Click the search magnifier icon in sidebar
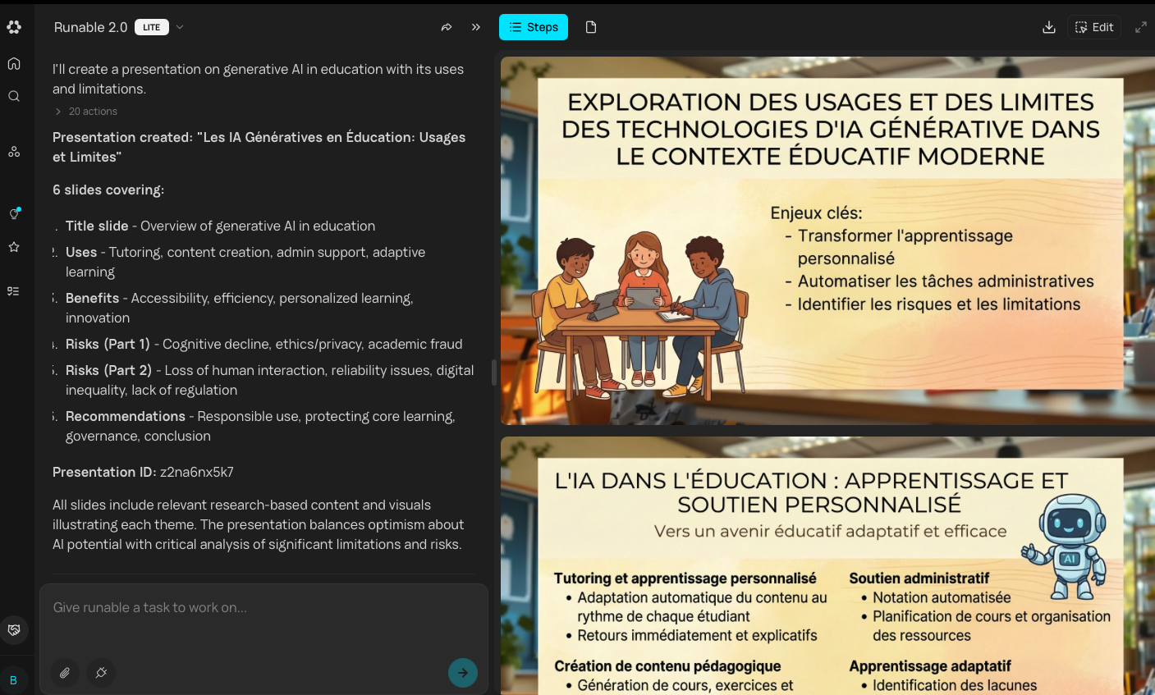 [14, 96]
